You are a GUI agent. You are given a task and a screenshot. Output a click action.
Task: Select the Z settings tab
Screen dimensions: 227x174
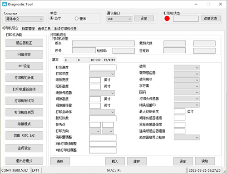tap(70, 60)
